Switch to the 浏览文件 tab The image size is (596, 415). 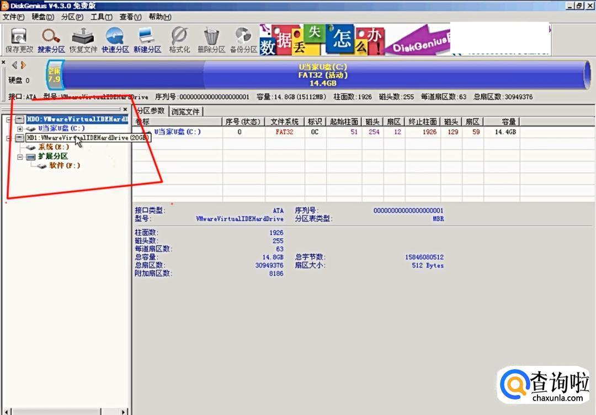(185, 111)
